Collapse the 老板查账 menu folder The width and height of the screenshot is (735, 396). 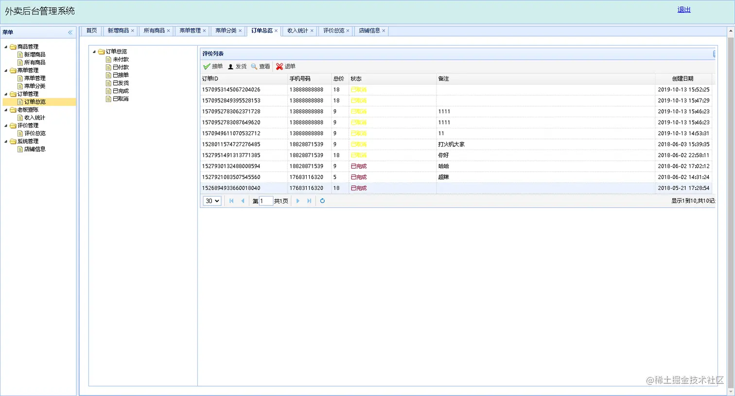tap(6, 110)
